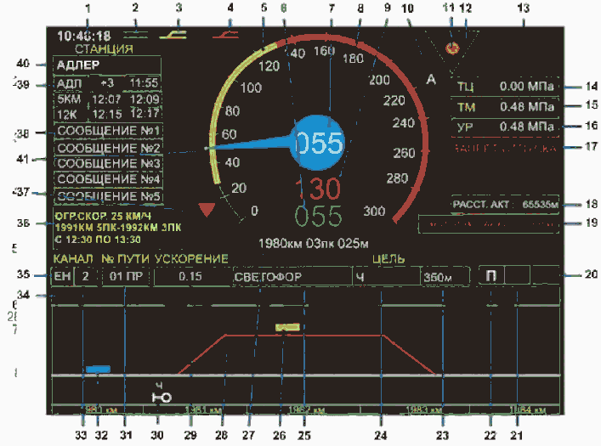601x446 pixels.
Task: Click the Ч target name field
Action: (x=386, y=276)
